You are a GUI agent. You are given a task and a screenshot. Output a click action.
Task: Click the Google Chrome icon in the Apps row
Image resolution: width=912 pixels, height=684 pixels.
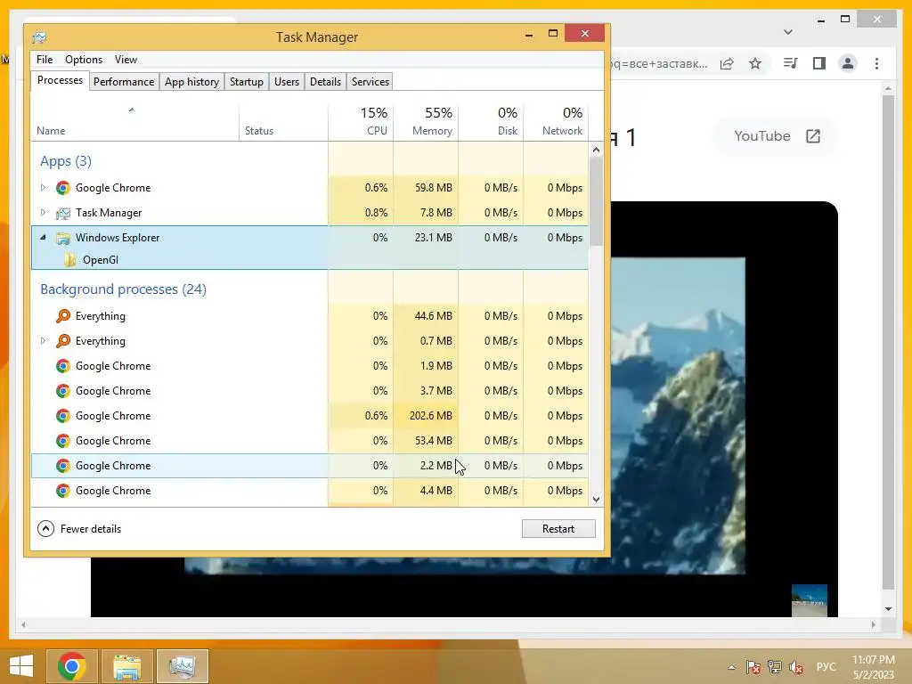click(63, 188)
